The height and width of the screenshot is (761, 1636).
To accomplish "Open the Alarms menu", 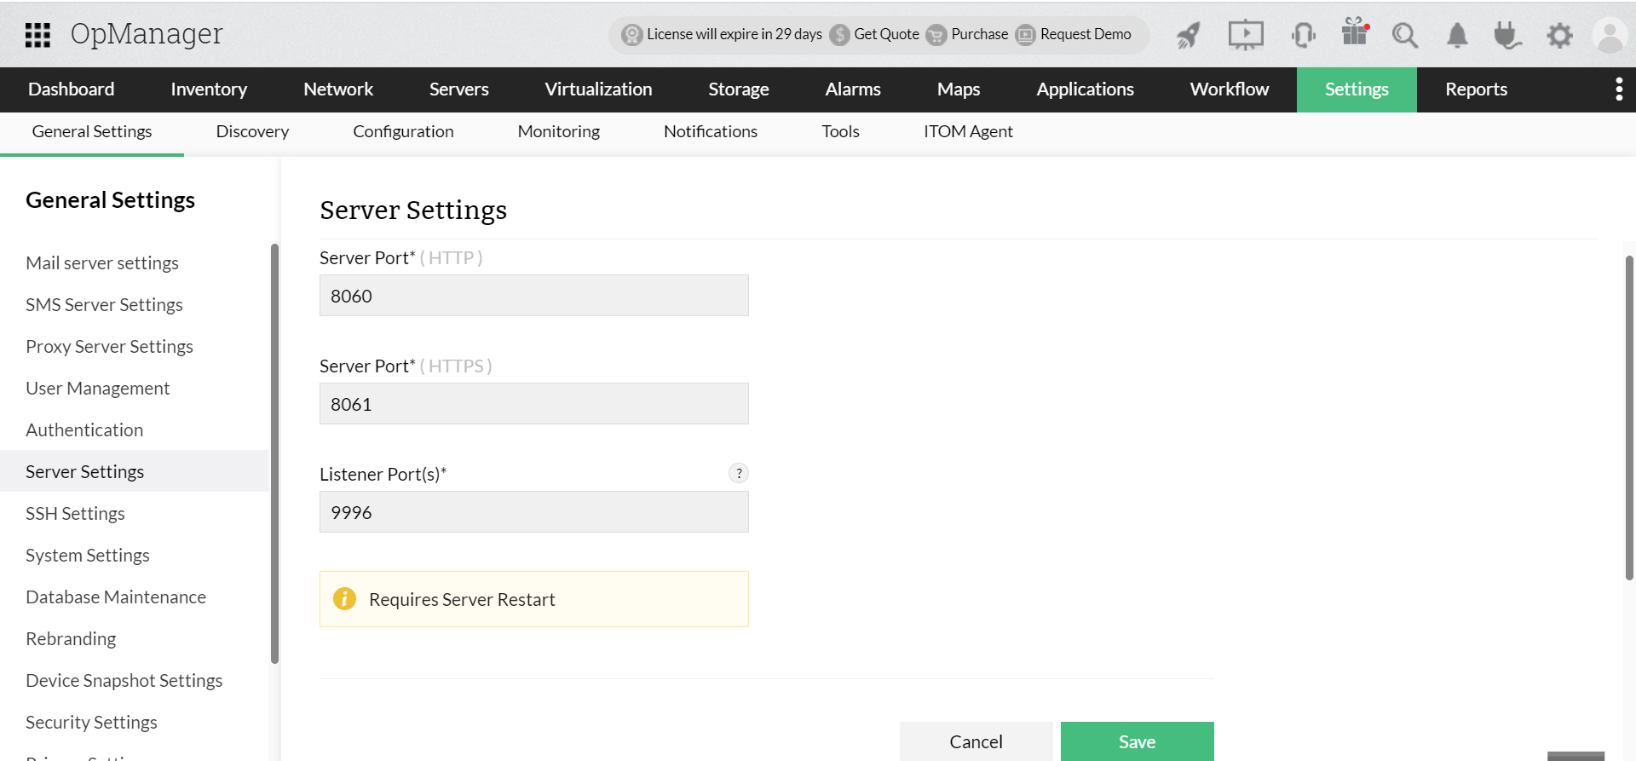I will pos(853,89).
